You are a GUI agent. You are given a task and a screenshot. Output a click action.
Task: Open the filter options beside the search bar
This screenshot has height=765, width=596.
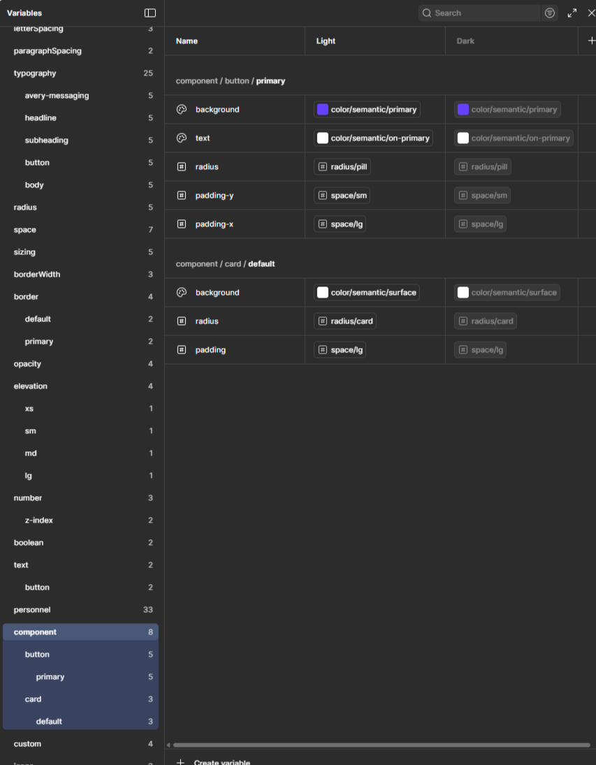pos(549,13)
